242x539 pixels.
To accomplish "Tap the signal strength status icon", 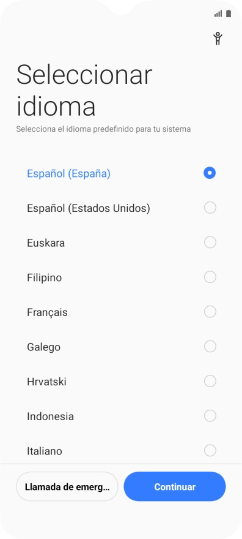I will click(x=218, y=13).
